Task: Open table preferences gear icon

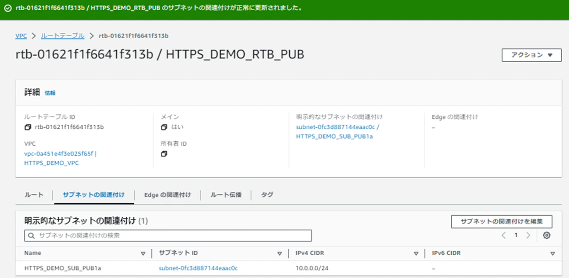Action: (x=547, y=235)
